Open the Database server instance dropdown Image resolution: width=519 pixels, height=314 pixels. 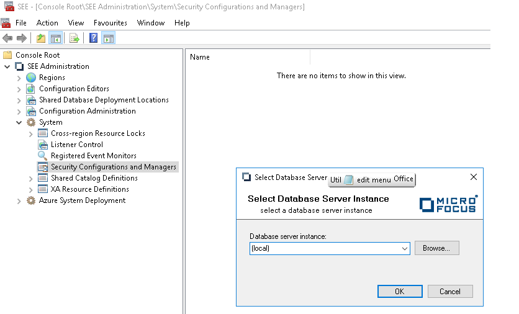click(x=405, y=248)
